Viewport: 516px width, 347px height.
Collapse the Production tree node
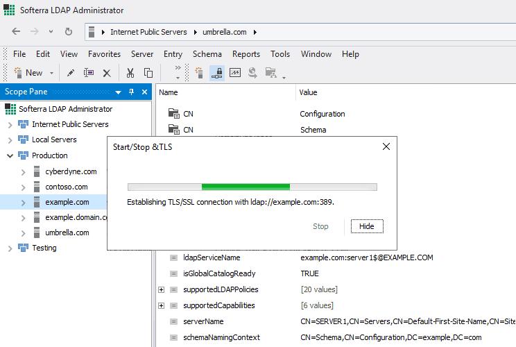pos(10,155)
